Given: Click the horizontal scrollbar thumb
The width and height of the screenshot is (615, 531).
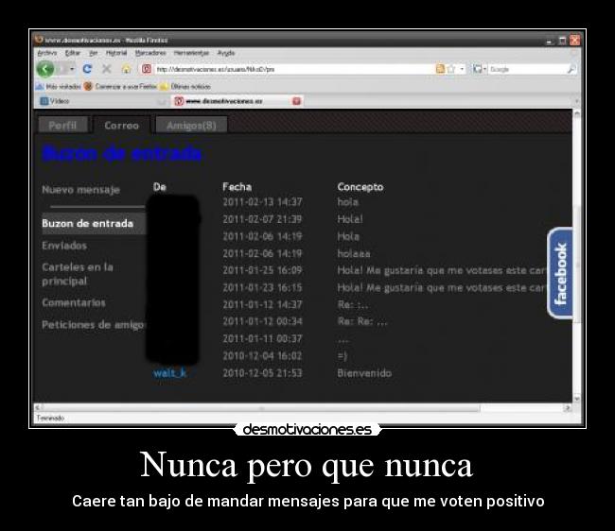Looking at the screenshot, I should click(261, 407).
